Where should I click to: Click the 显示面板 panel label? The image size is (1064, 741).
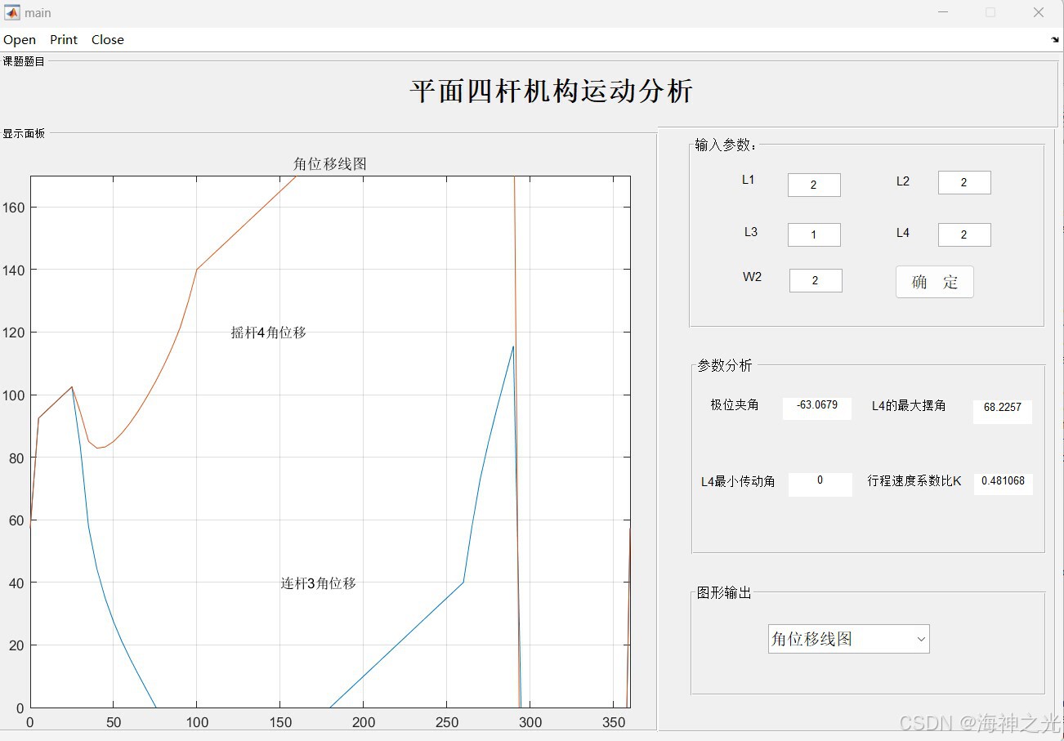click(x=24, y=133)
